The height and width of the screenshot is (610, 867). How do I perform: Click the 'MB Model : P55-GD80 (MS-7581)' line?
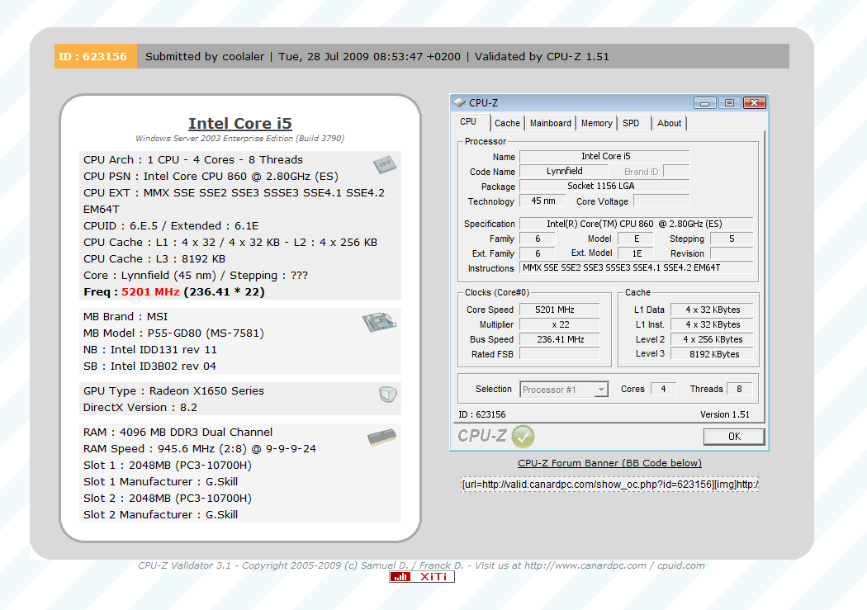173,333
